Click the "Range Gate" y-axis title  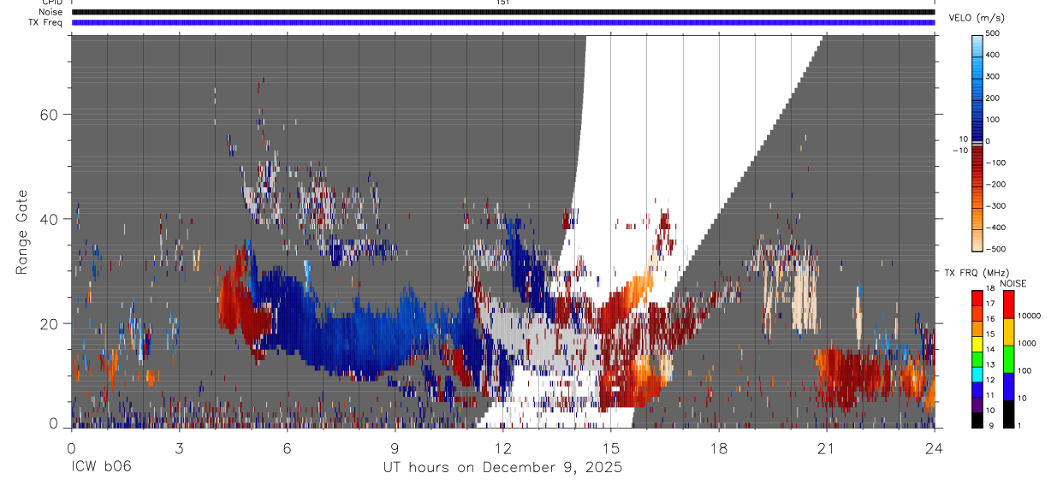[x=24, y=231]
